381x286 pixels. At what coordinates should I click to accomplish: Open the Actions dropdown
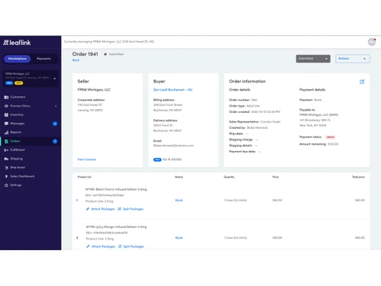353,59
